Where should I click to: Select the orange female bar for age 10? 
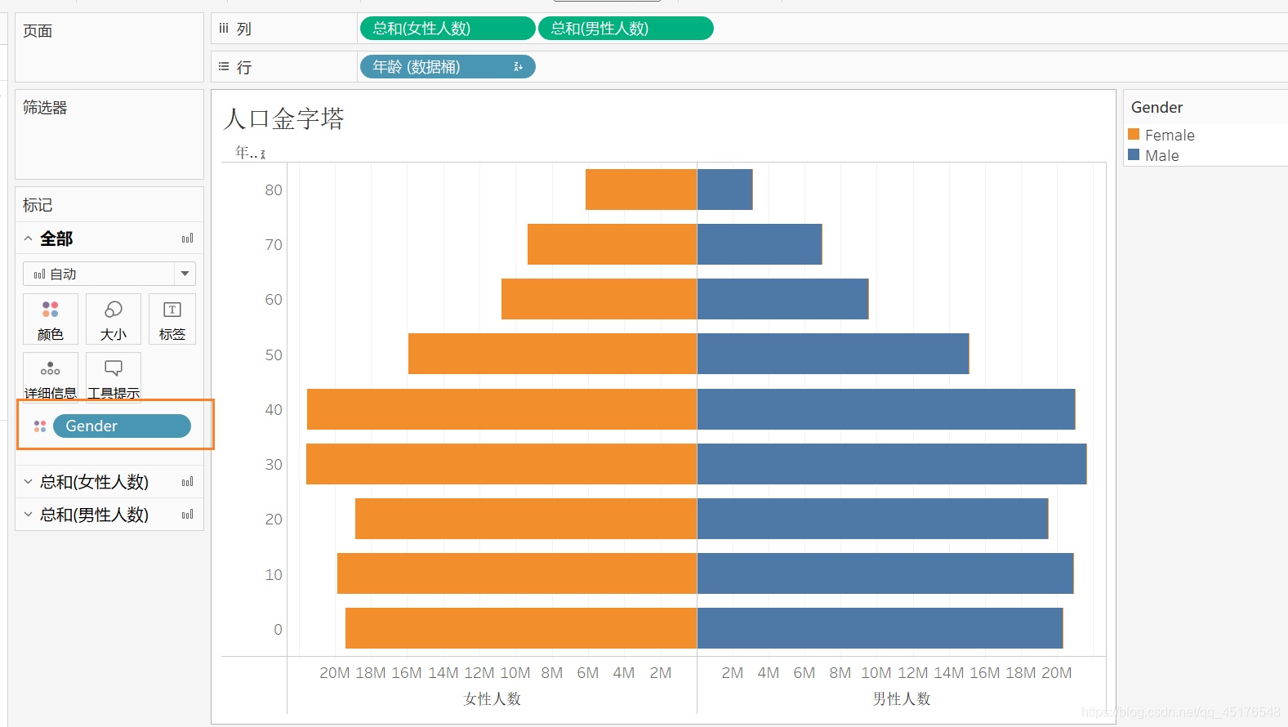pos(517,573)
